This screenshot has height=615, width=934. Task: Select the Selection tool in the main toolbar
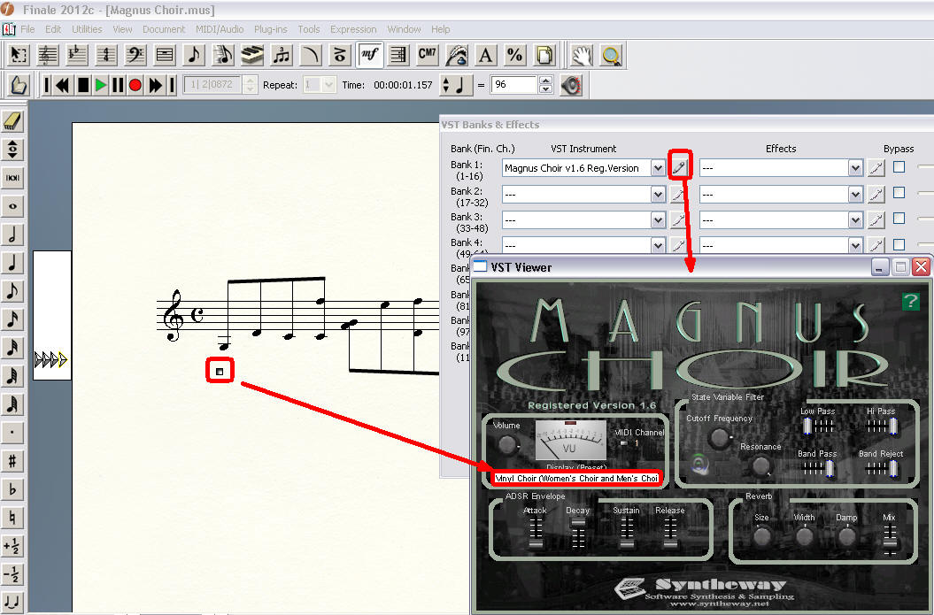point(19,56)
